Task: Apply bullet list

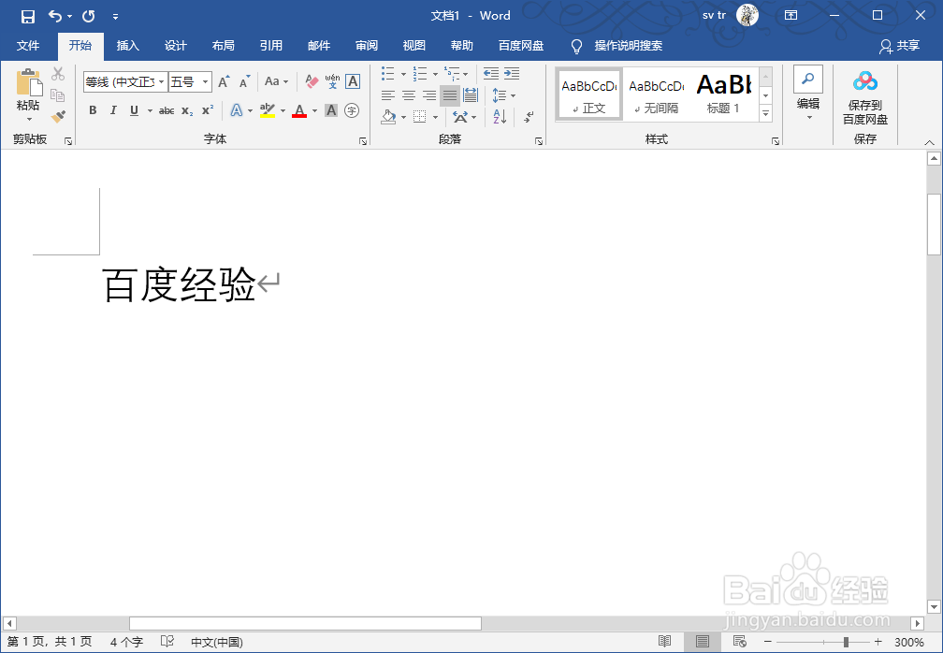Action: pyautogui.click(x=388, y=73)
